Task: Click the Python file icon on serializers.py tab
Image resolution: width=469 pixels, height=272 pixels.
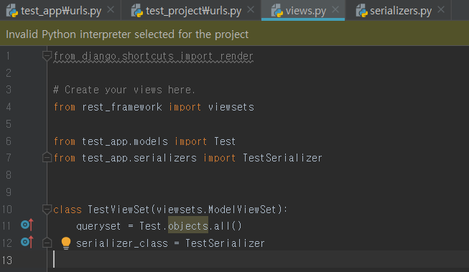Action: click(361, 11)
